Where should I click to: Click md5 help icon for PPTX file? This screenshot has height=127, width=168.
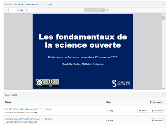(x=36, y=122)
